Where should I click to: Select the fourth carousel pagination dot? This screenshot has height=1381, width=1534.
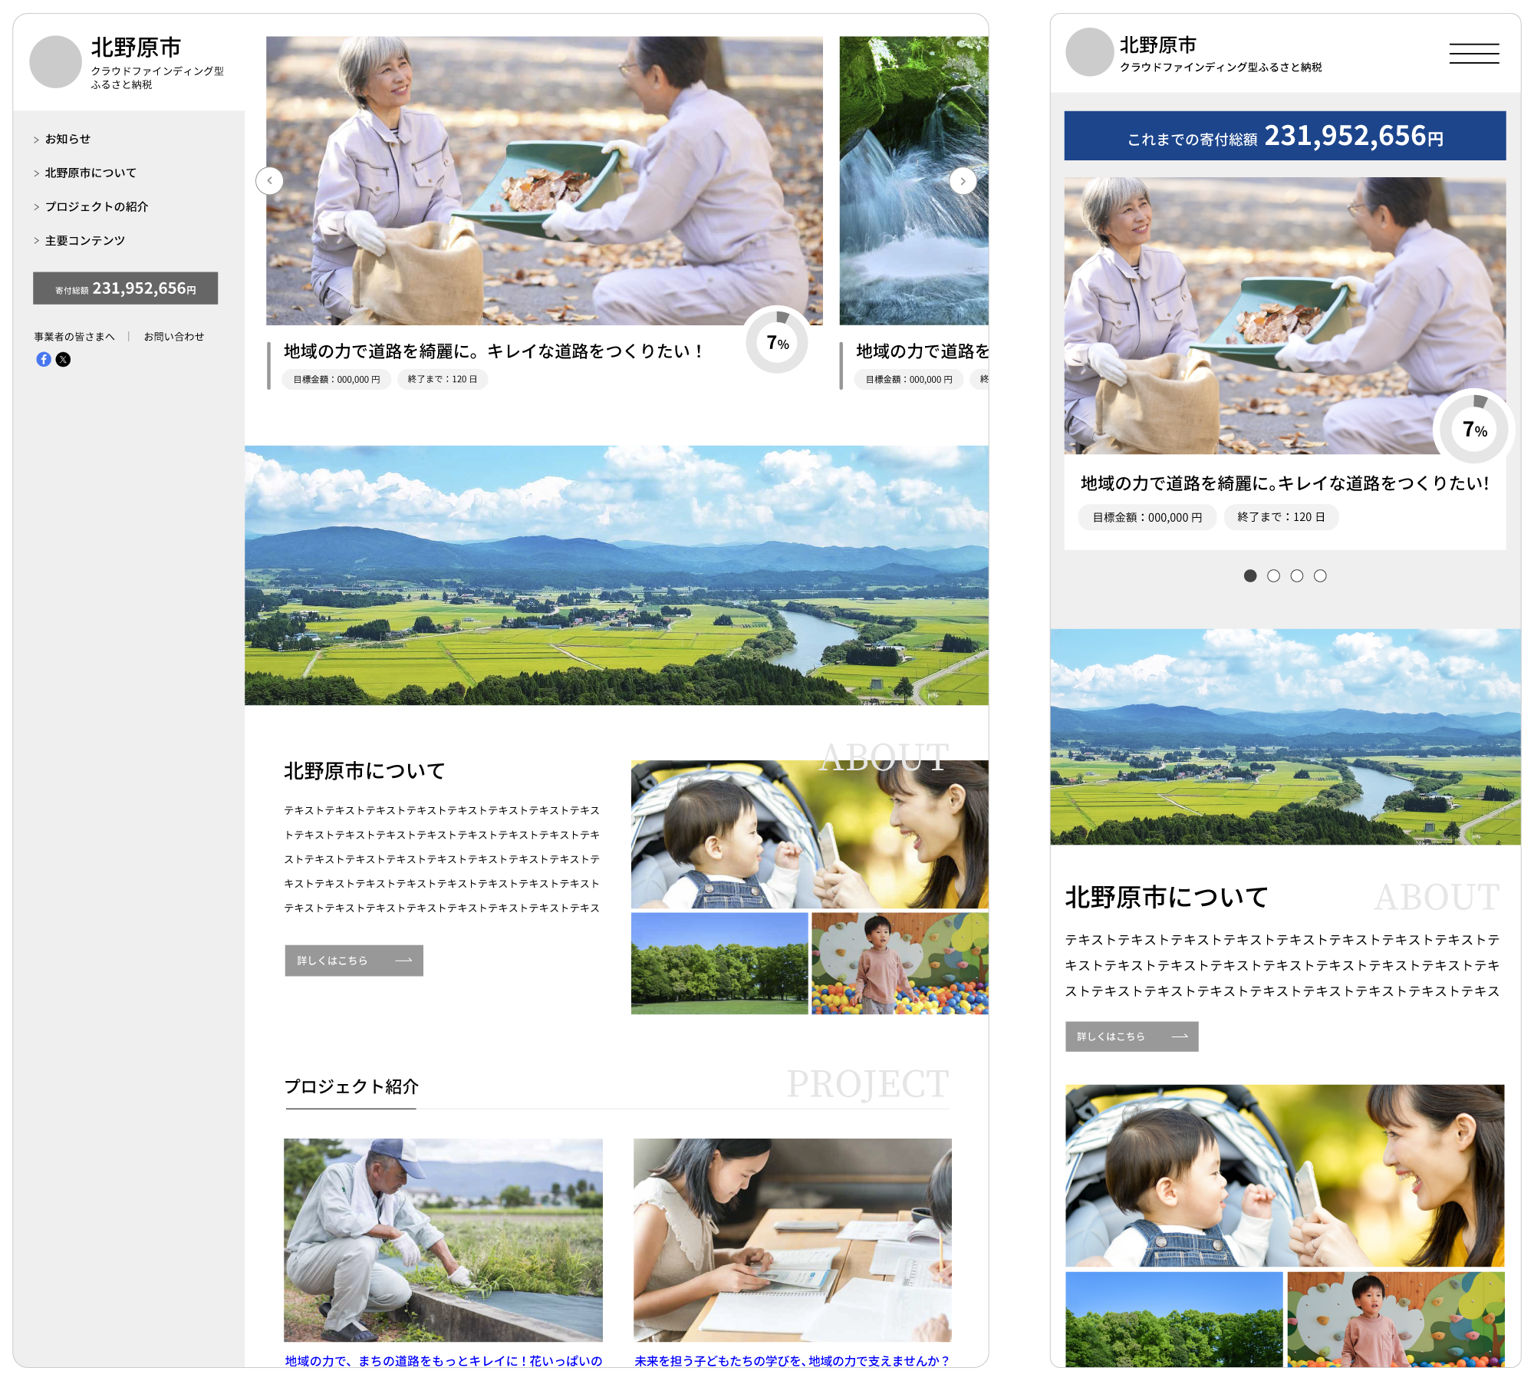(x=1320, y=575)
